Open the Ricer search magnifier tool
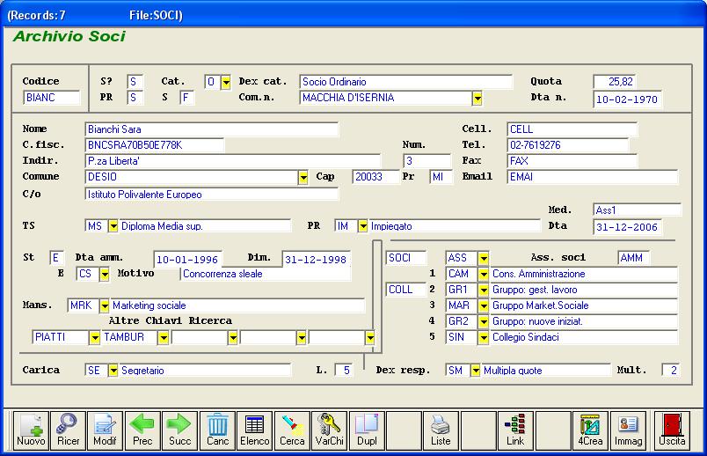 tap(68, 430)
